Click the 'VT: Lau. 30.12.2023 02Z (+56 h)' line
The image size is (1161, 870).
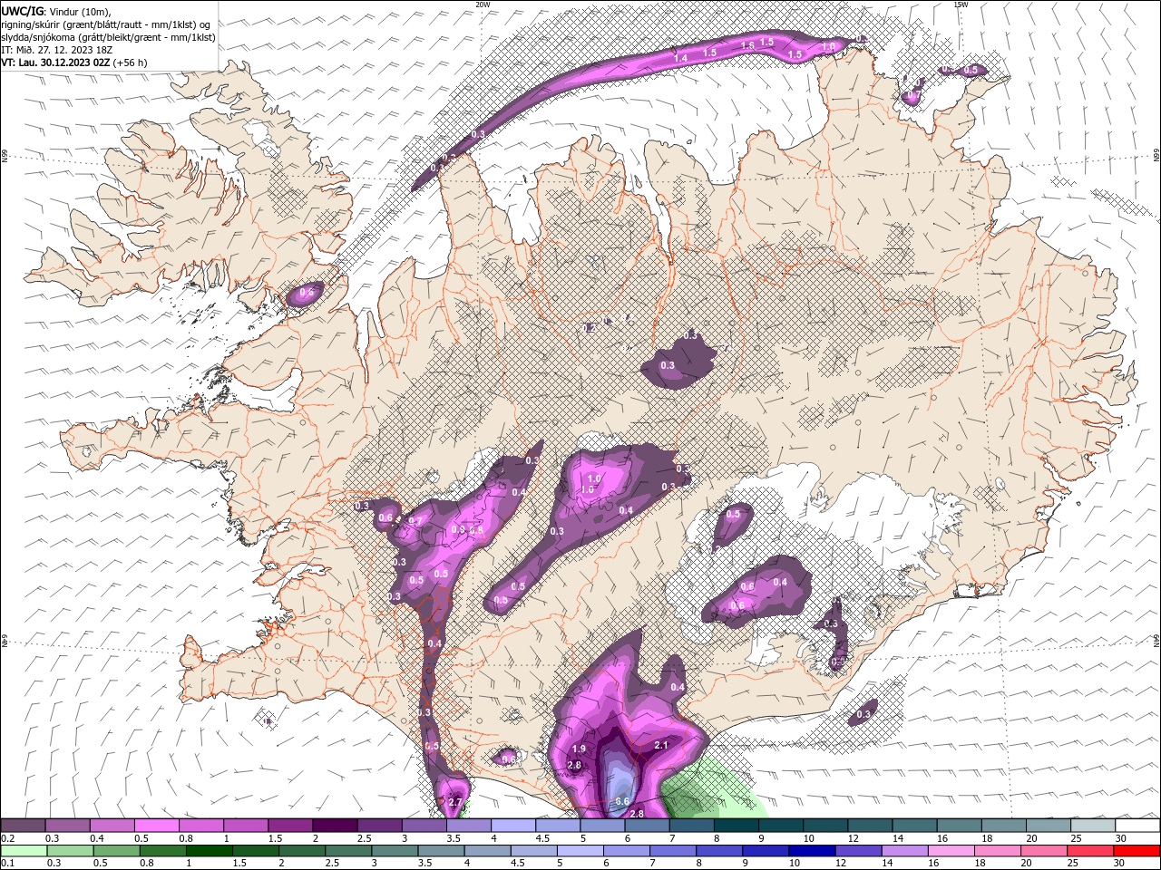[74, 63]
